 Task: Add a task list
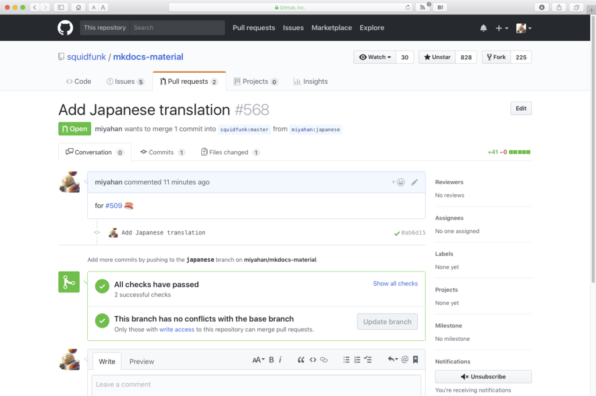click(x=368, y=359)
